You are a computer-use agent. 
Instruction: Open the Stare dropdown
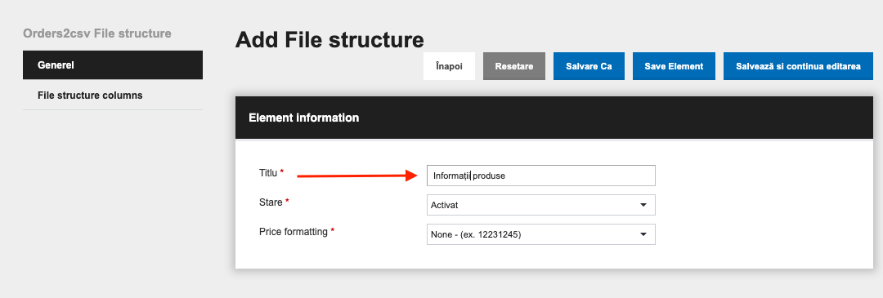(541, 205)
